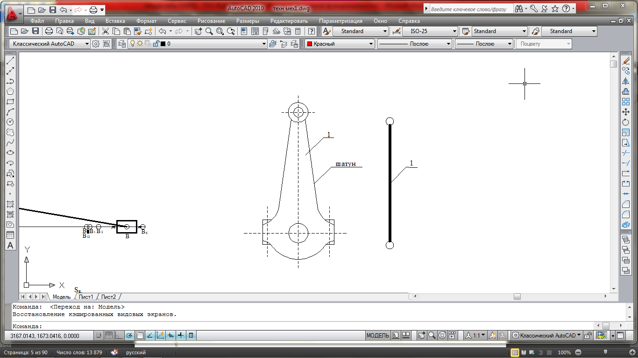Select the Multiline Text tool

coord(10,246)
